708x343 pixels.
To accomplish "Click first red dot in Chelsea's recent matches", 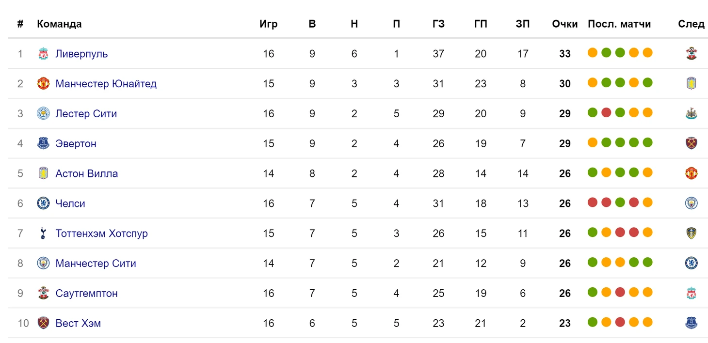I will pyautogui.click(x=592, y=203).
